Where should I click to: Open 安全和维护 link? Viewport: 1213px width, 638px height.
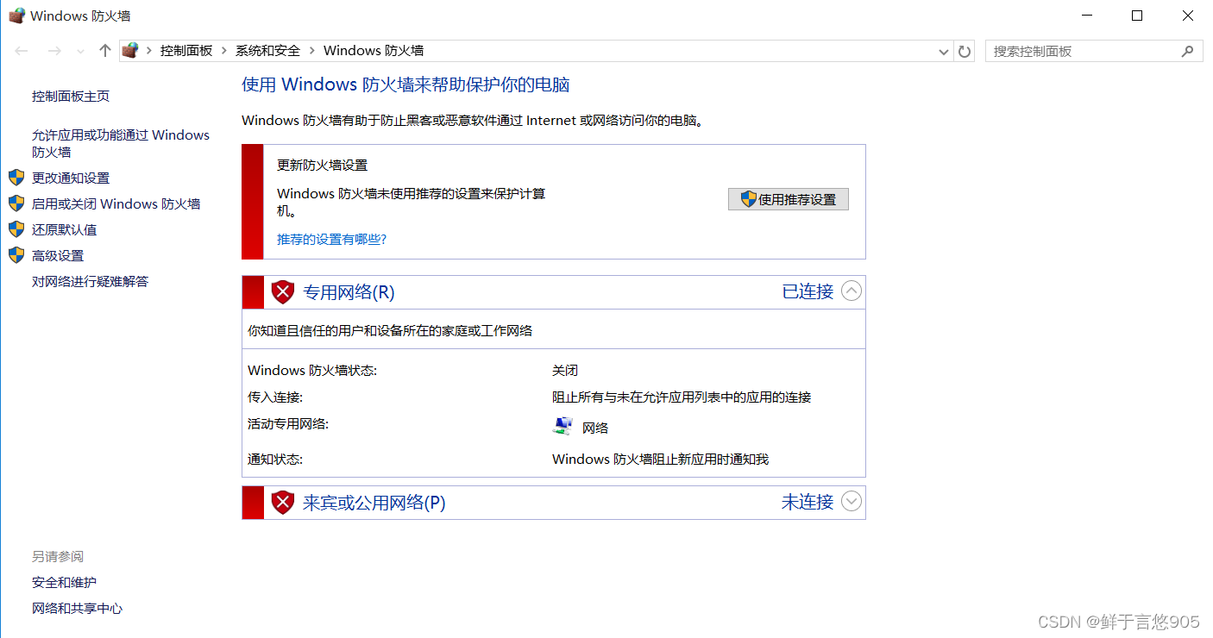tap(64, 583)
